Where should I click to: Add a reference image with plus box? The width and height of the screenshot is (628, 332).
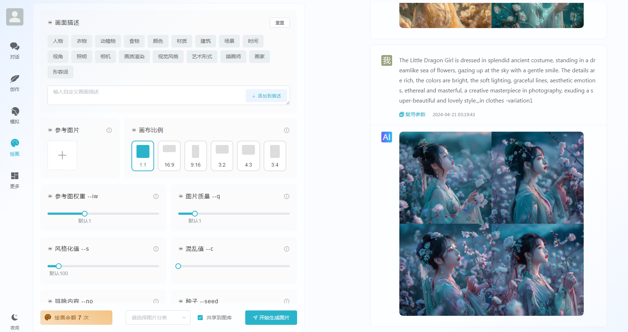62,155
